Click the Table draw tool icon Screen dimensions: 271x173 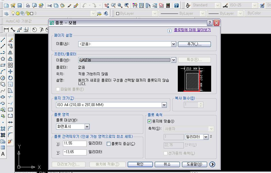pos(3,148)
